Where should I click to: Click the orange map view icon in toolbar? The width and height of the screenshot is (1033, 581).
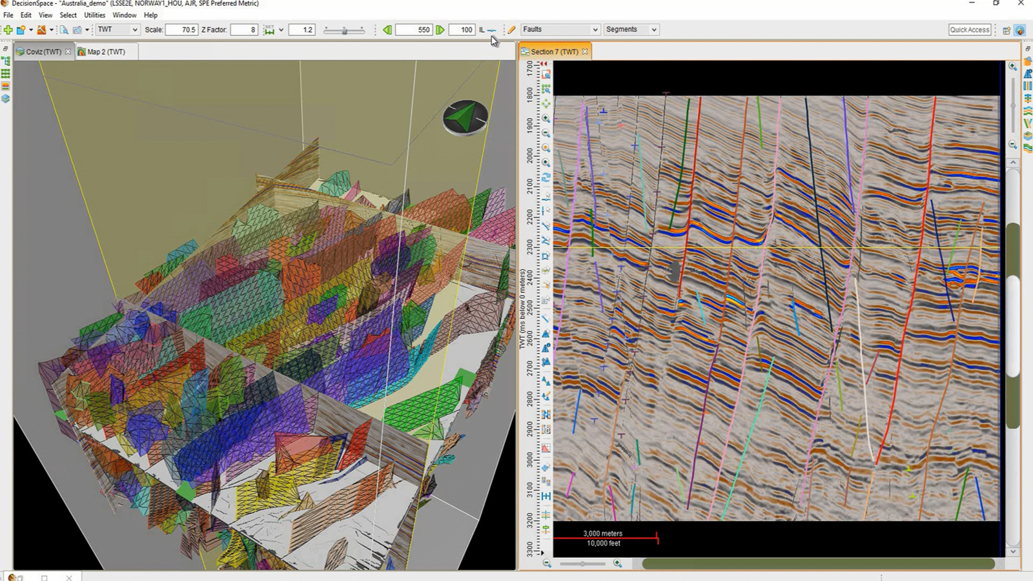click(41, 30)
